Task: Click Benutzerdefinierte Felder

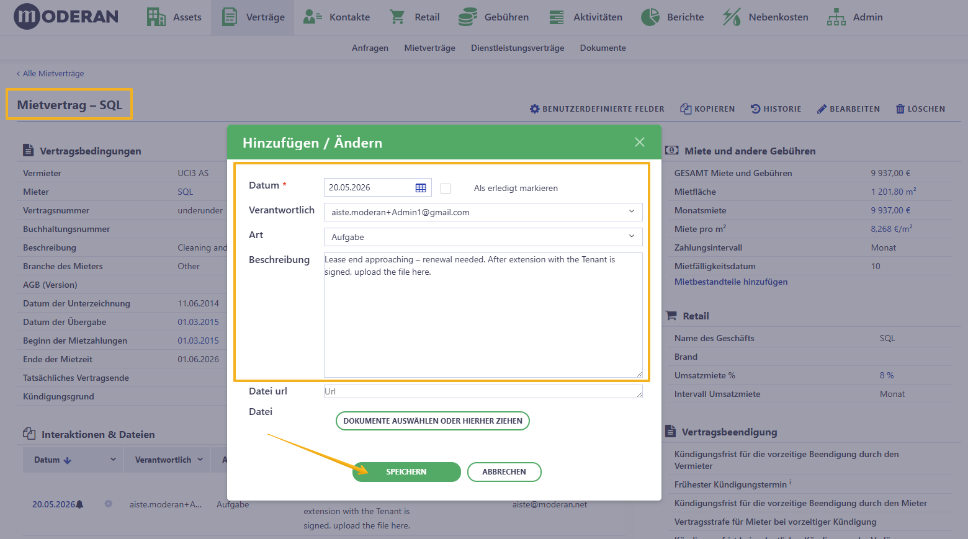Action: (597, 109)
